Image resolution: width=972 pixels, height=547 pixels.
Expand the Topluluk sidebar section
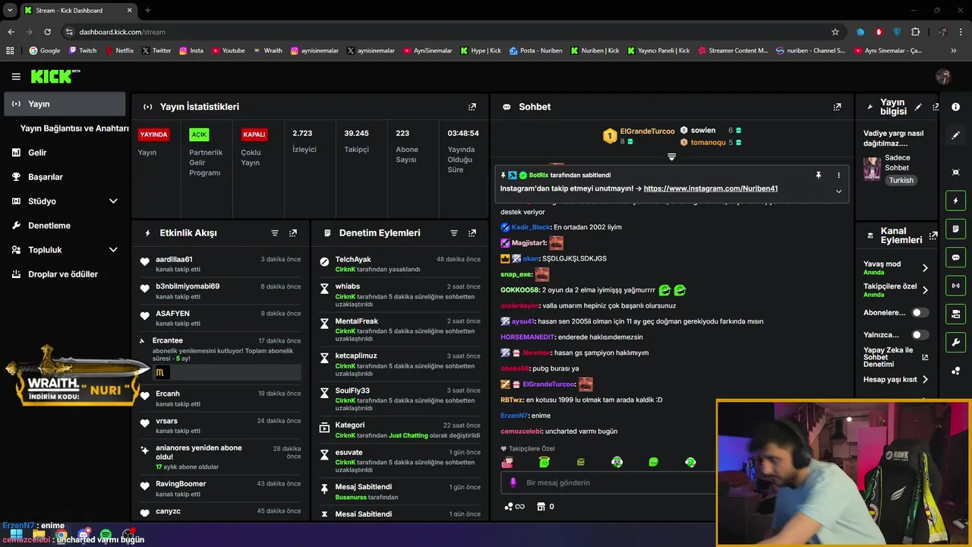(x=113, y=250)
